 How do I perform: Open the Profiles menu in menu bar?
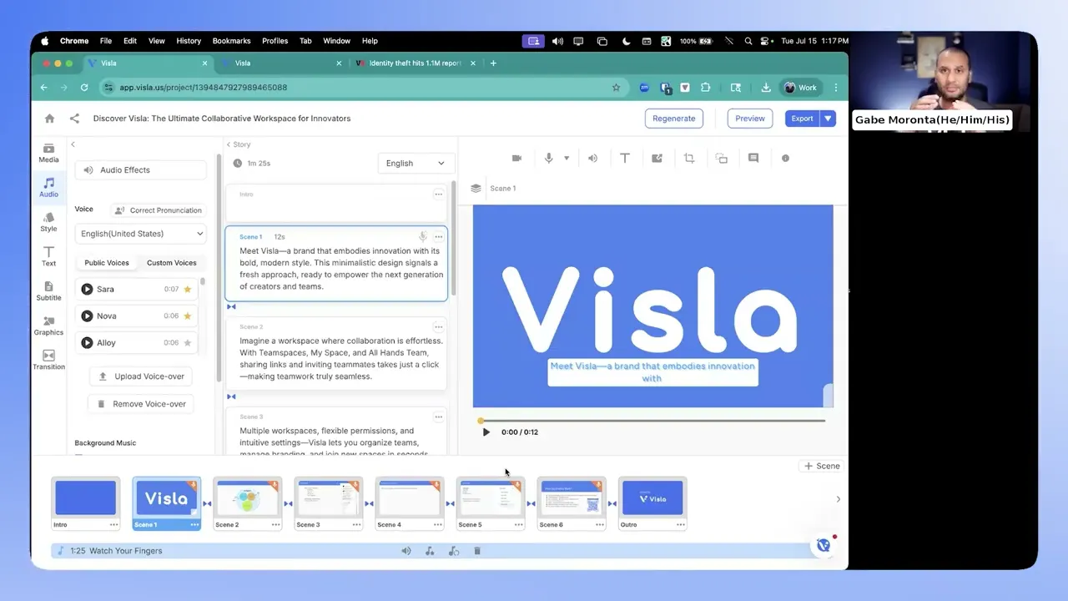(x=275, y=41)
